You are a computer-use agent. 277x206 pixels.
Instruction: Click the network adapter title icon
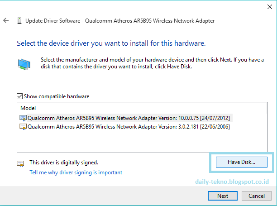(x=19, y=21)
